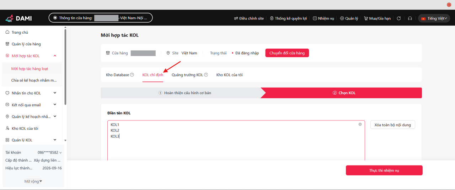Click help icon beside Quảng trường KOL
Image resolution: width=455 pixels, height=190 pixels.
(206, 75)
